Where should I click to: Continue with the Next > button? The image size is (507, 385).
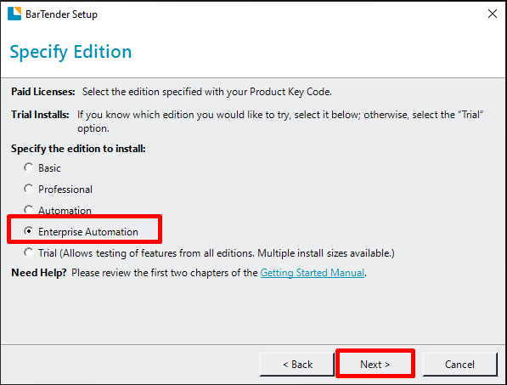375,365
